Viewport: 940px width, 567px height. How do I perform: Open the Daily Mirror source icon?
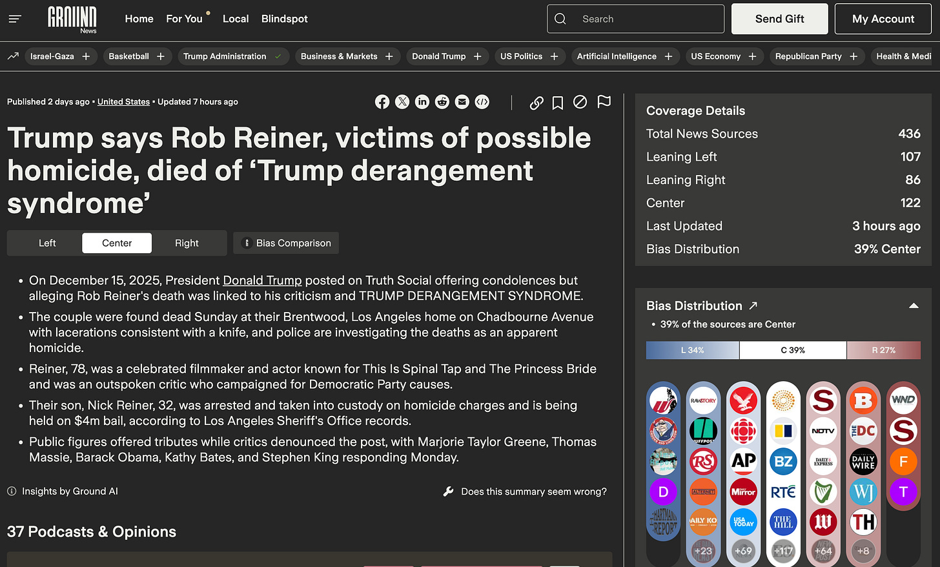(x=743, y=491)
